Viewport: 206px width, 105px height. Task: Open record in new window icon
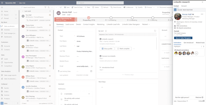click(61, 7)
